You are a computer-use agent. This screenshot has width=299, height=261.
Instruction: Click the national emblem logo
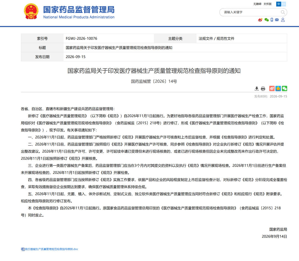[x=31, y=11]
